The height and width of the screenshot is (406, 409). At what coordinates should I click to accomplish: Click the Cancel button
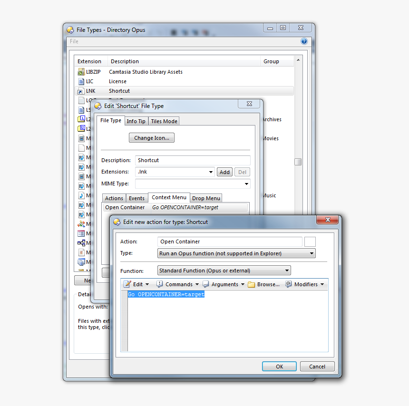coord(317,367)
